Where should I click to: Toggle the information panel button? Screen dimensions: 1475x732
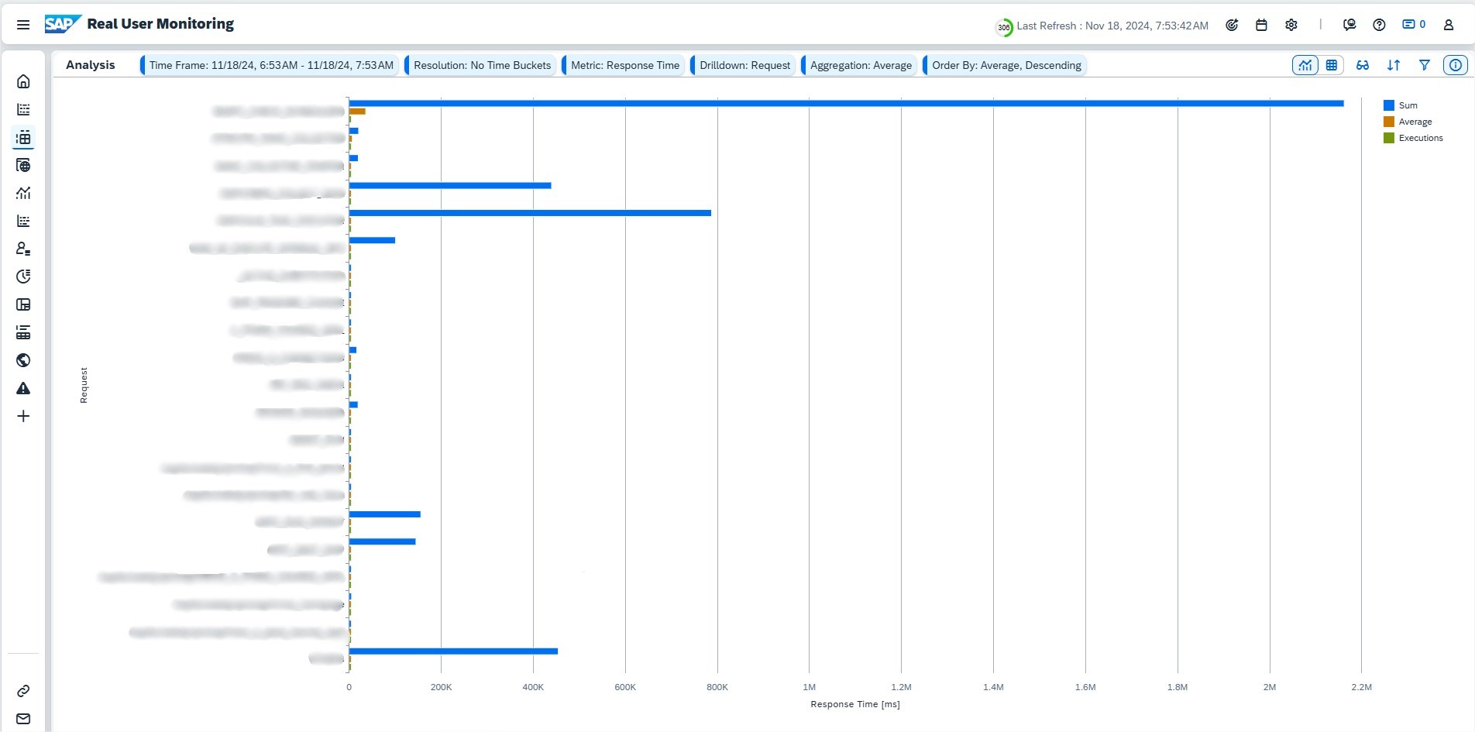(1456, 65)
